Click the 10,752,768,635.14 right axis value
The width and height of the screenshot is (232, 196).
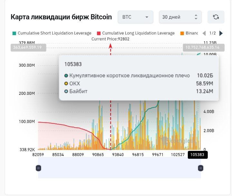(x=204, y=47)
